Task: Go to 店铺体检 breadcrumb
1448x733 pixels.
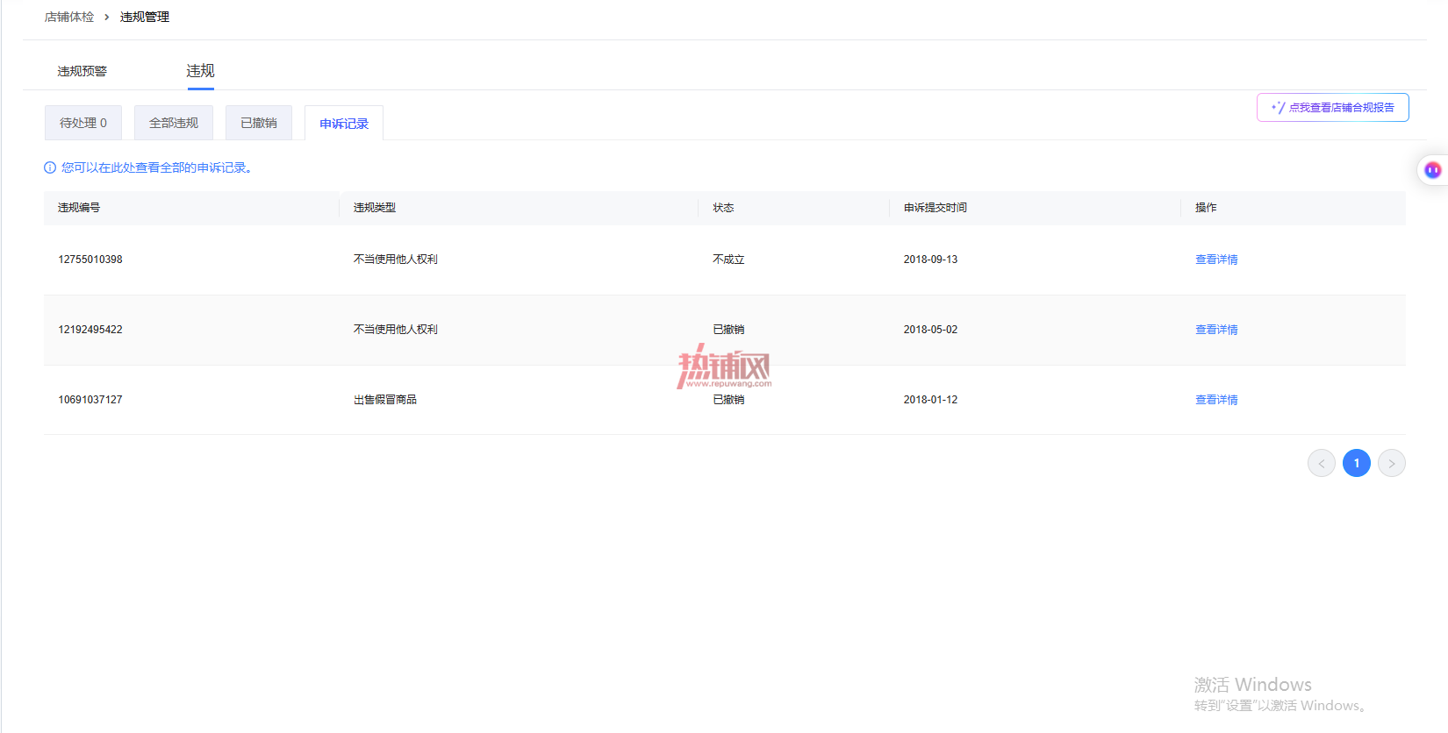Action: click(x=69, y=17)
